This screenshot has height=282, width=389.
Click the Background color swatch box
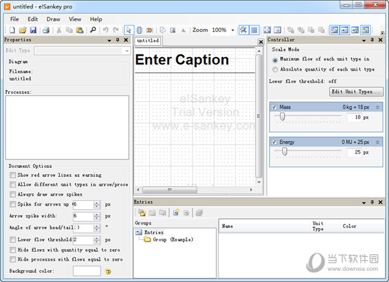(x=86, y=270)
